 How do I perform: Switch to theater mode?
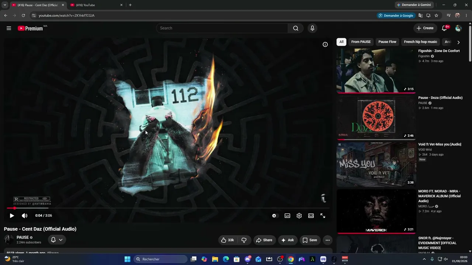coord(311,216)
